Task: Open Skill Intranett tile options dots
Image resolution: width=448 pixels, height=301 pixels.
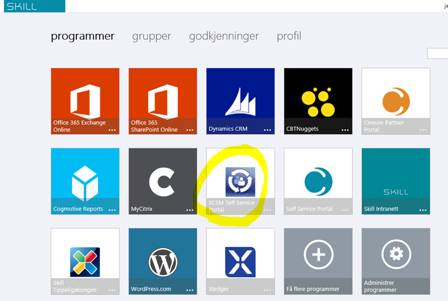Action: click(x=423, y=210)
